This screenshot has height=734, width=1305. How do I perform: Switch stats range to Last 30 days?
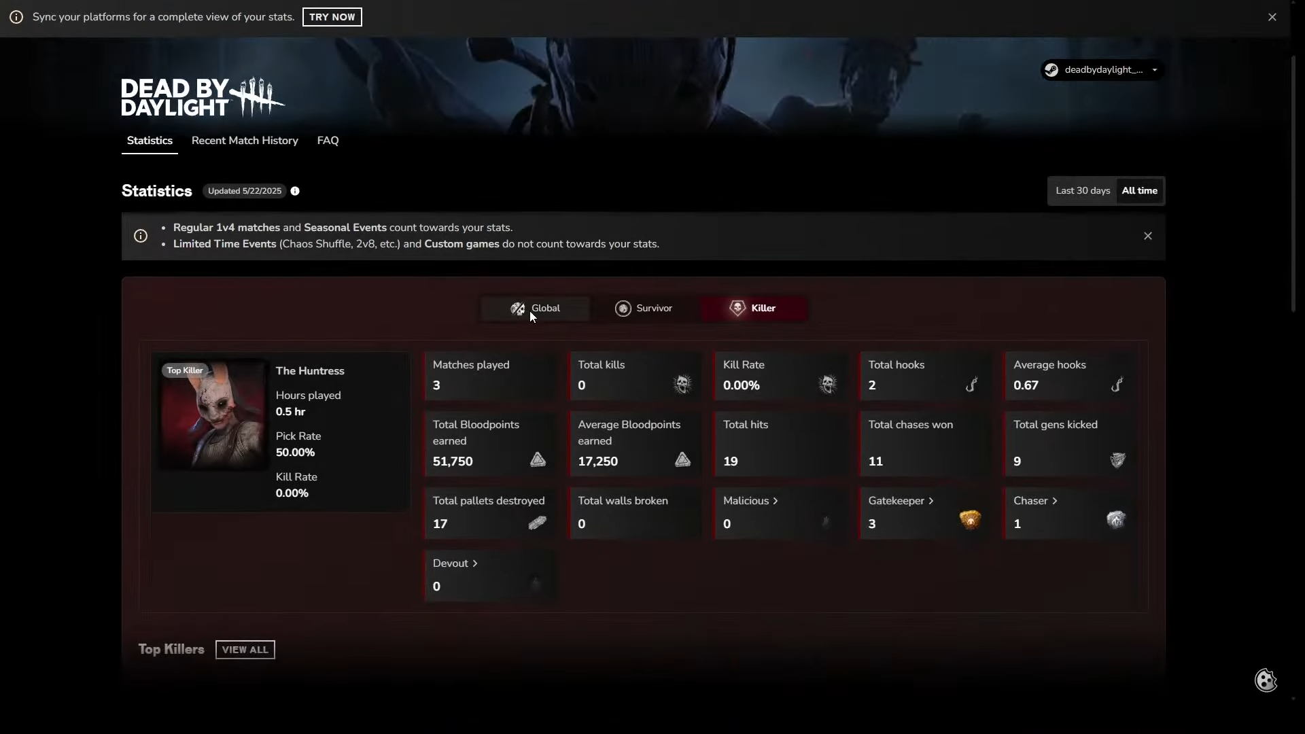(1083, 191)
